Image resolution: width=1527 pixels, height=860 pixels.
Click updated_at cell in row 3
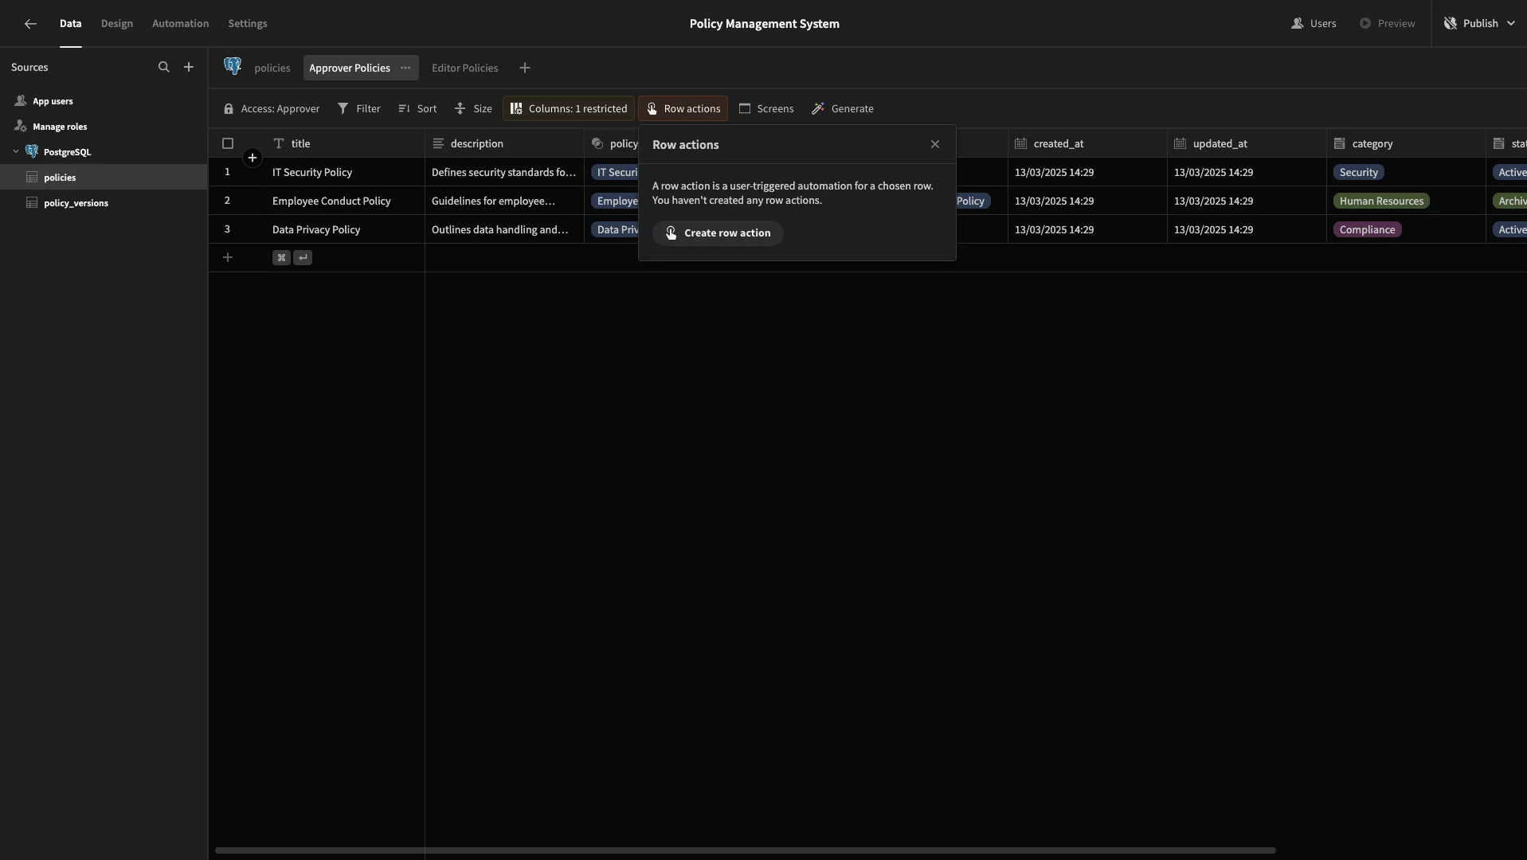coord(1247,229)
